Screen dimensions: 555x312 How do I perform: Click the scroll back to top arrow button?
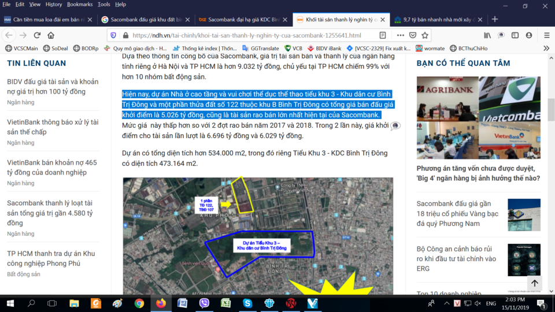534,283
